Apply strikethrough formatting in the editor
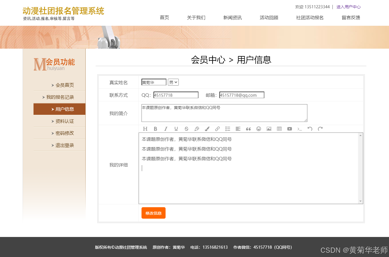The image size is (389, 257). (x=186, y=129)
